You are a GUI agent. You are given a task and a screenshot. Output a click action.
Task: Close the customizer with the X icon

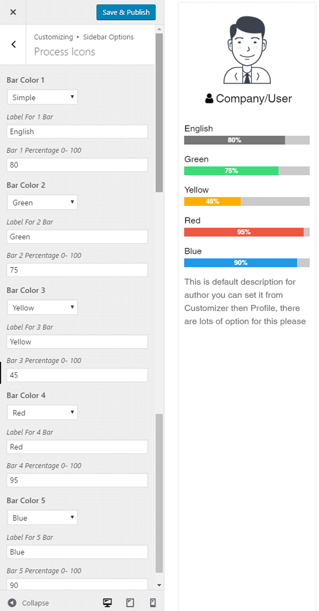pos(13,12)
